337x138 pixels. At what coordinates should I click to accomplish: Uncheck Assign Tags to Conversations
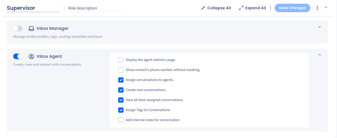[x=121, y=110]
